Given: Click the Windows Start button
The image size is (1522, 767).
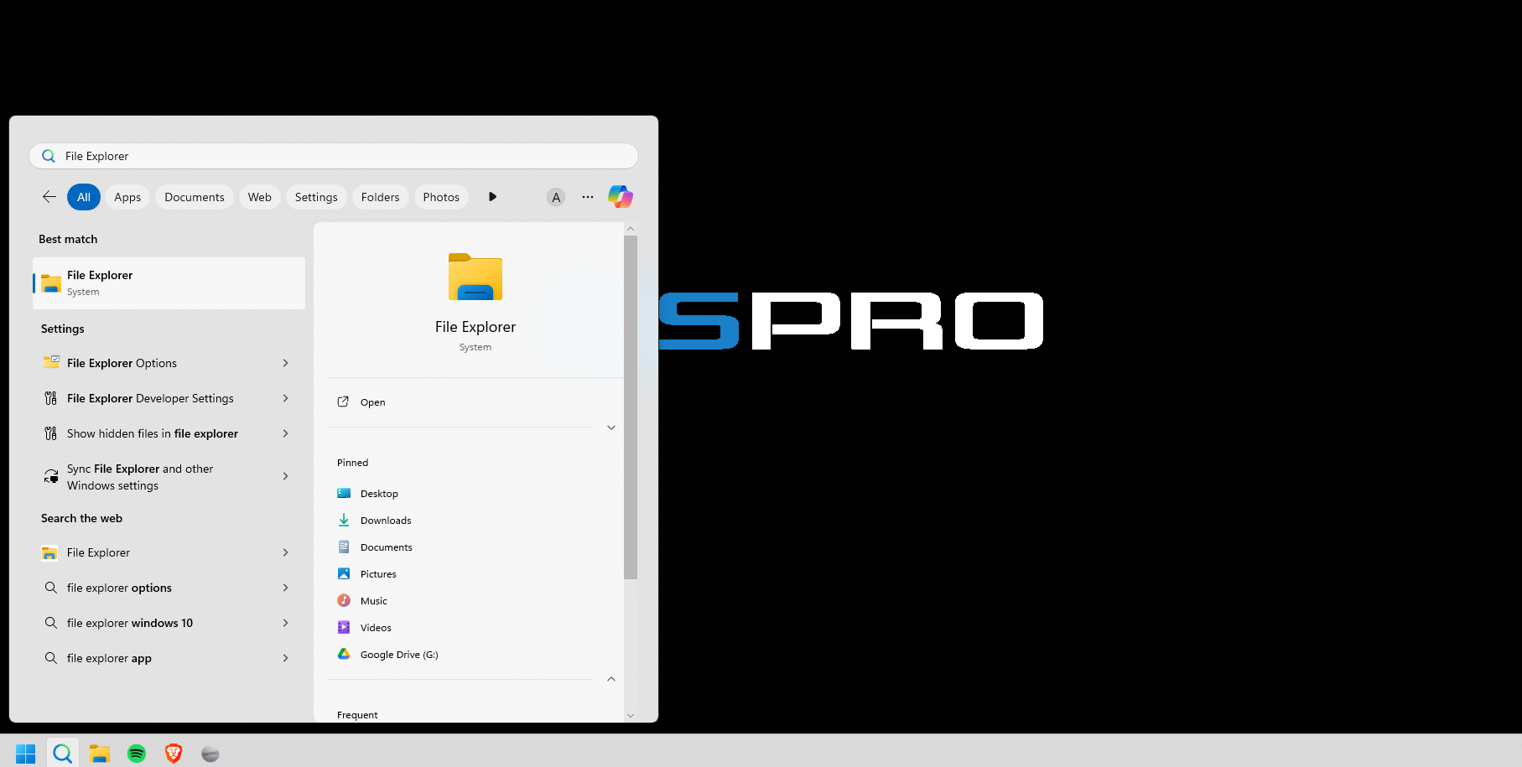Looking at the screenshot, I should coord(26,754).
